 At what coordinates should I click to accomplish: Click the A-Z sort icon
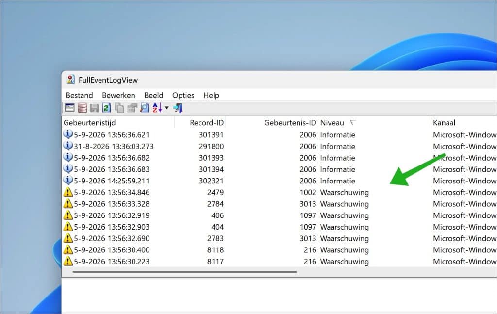coord(157,108)
